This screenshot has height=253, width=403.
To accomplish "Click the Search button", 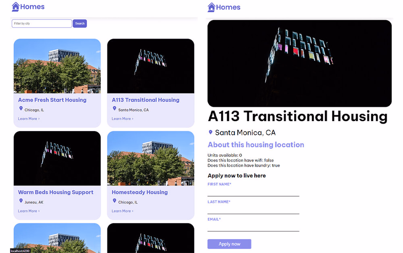I will pyautogui.click(x=80, y=23).
